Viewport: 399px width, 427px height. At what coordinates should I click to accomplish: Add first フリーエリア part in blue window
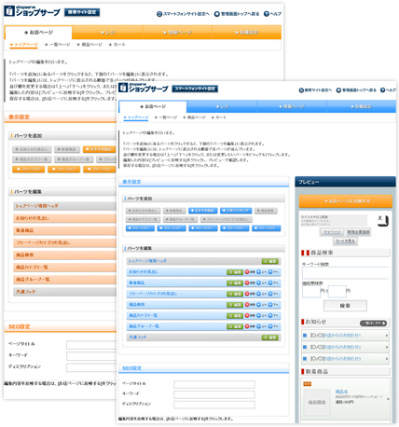point(140,228)
